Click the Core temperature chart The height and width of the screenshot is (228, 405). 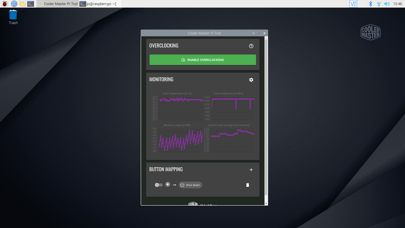click(x=177, y=106)
